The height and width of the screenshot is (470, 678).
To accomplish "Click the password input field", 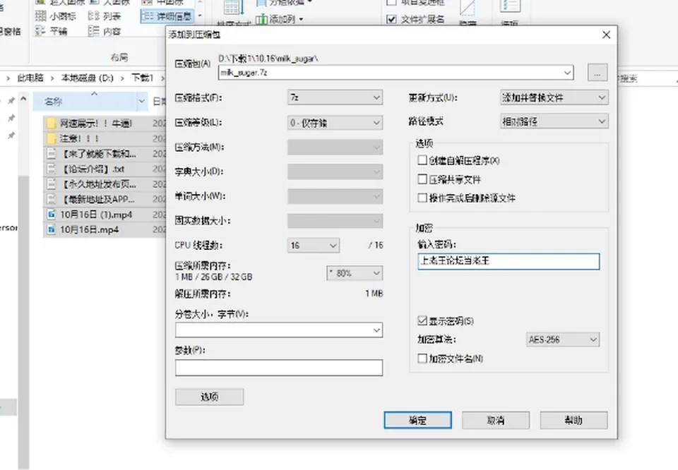I will click(509, 261).
